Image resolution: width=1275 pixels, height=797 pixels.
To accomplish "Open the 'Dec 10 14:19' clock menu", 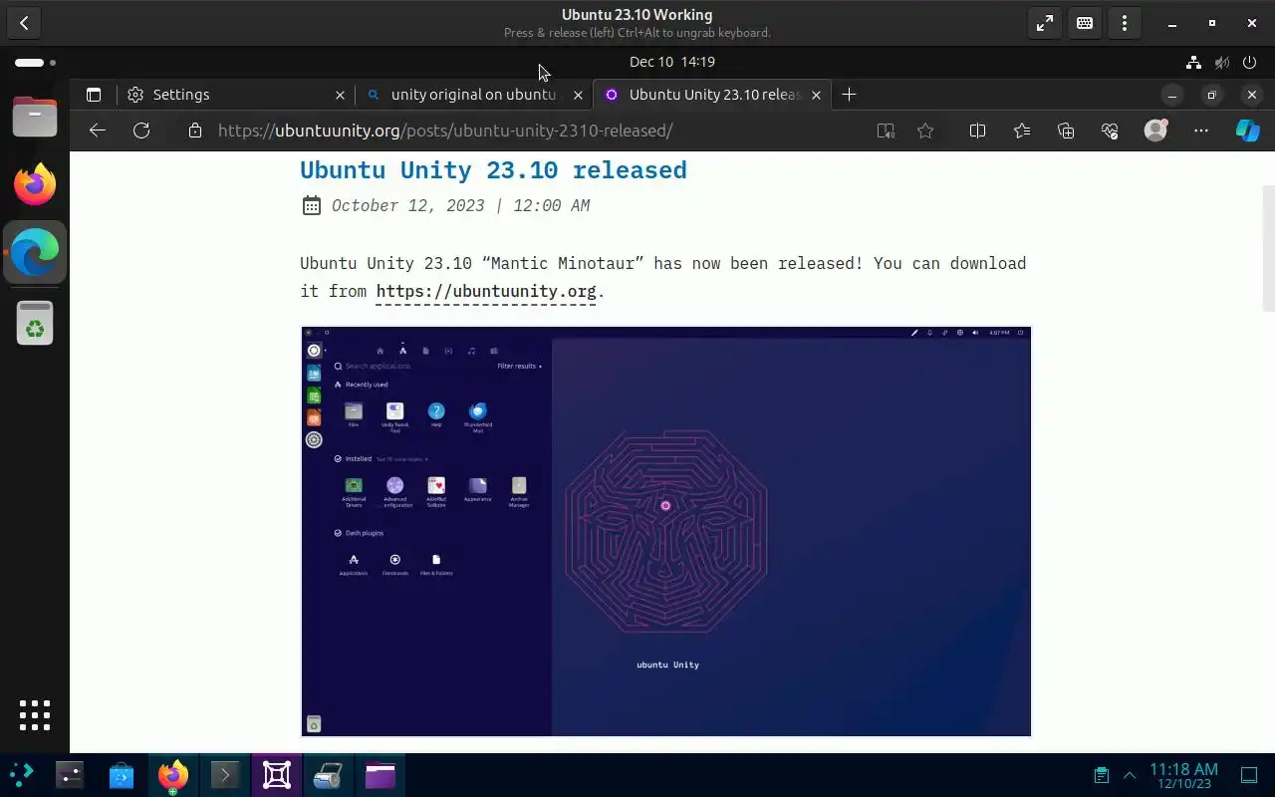I will (672, 62).
